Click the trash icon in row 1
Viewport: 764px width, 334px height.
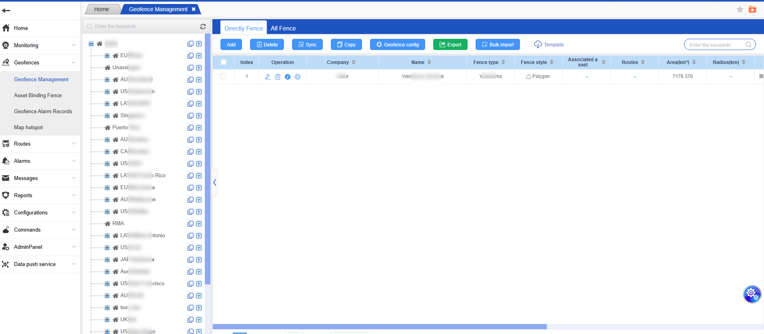click(x=278, y=77)
